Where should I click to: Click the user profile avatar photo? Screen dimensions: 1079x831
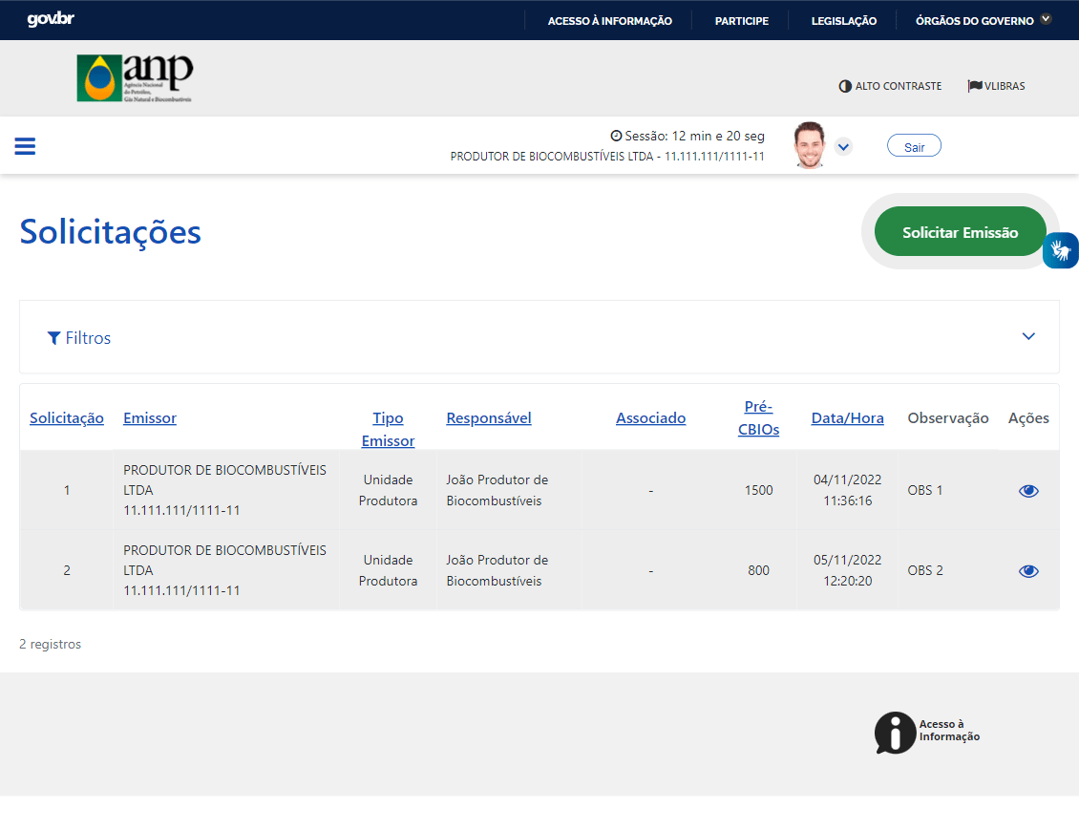809,145
